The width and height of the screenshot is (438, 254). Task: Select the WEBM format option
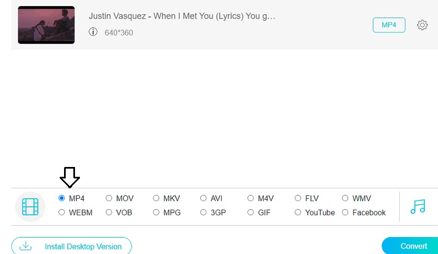pos(62,212)
